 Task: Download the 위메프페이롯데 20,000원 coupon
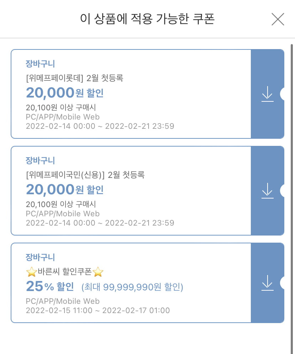268,94
